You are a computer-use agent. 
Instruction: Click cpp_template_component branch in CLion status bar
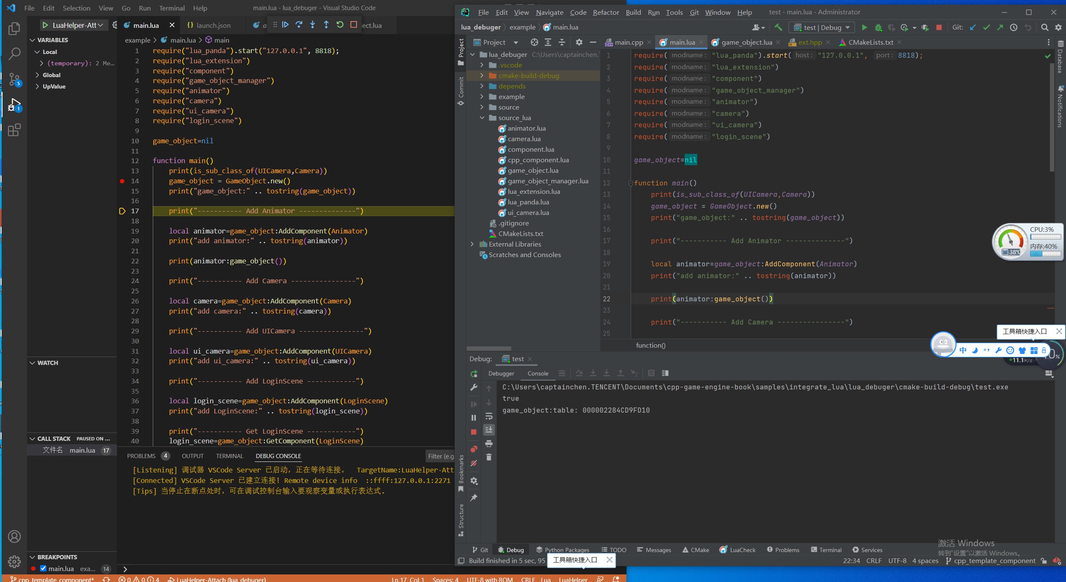click(990, 561)
